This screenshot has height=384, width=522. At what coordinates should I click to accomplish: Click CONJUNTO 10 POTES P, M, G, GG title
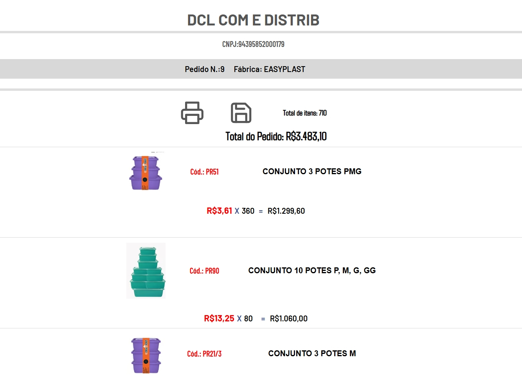click(x=312, y=270)
